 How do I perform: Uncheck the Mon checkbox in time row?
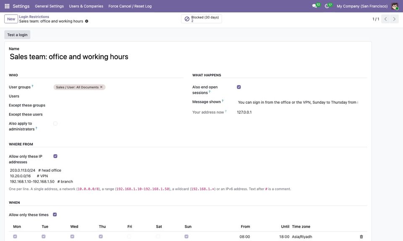(x=15, y=236)
